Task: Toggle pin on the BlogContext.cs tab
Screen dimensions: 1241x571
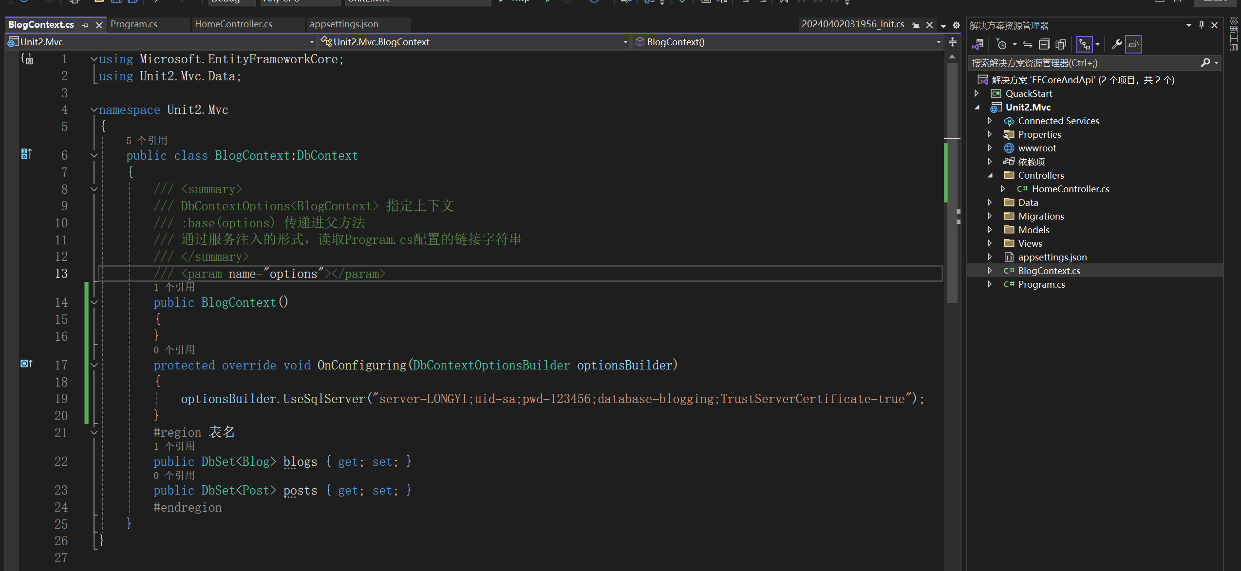Action: pyautogui.click(x=86, y=25)
